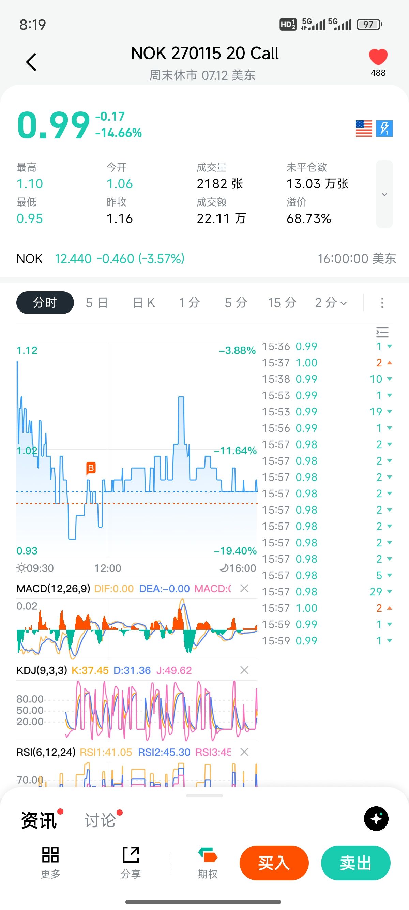Select the 15:36 0.99 tick row
The height and width of the screenshot is (910, 409).
[x=327, y=346]
